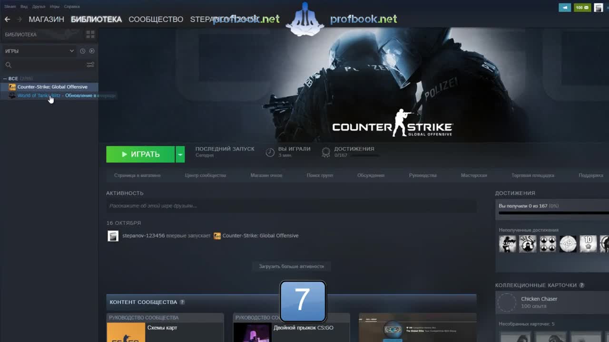Screen dimensions: 609x342
Task: Go forward with the right arrow button
Action: 20,19
